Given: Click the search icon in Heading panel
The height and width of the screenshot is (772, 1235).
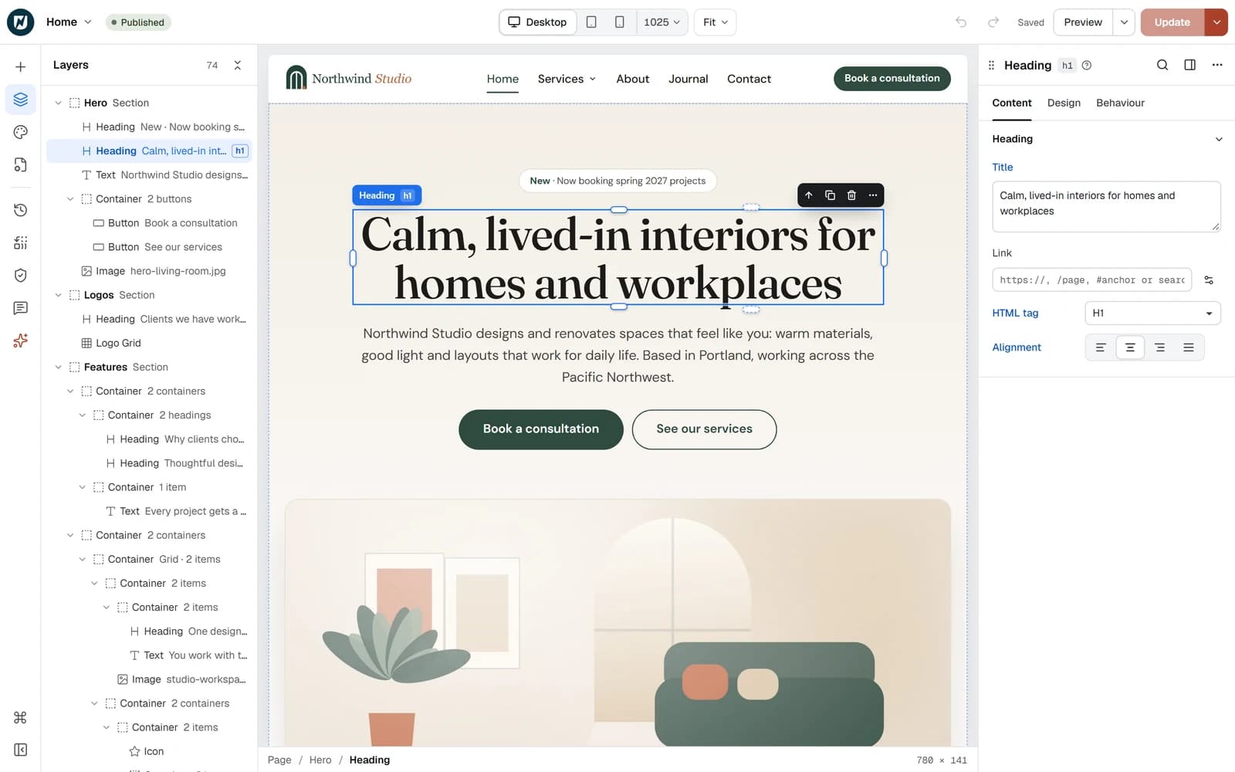Looking at the screenshot, I should (1162, 65).
